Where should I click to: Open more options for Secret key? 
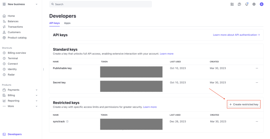click(257, 83)
